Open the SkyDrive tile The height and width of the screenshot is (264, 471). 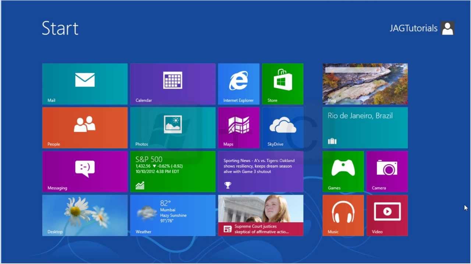pos(283,128)
